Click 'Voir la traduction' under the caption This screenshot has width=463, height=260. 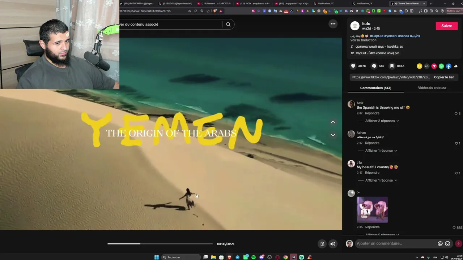coord(363,40)
